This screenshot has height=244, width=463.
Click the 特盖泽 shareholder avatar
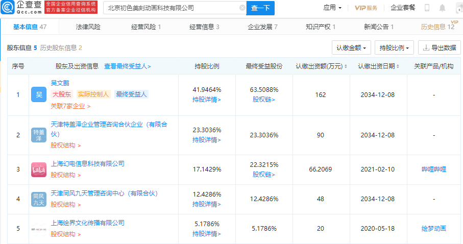(x=39, y=134)
